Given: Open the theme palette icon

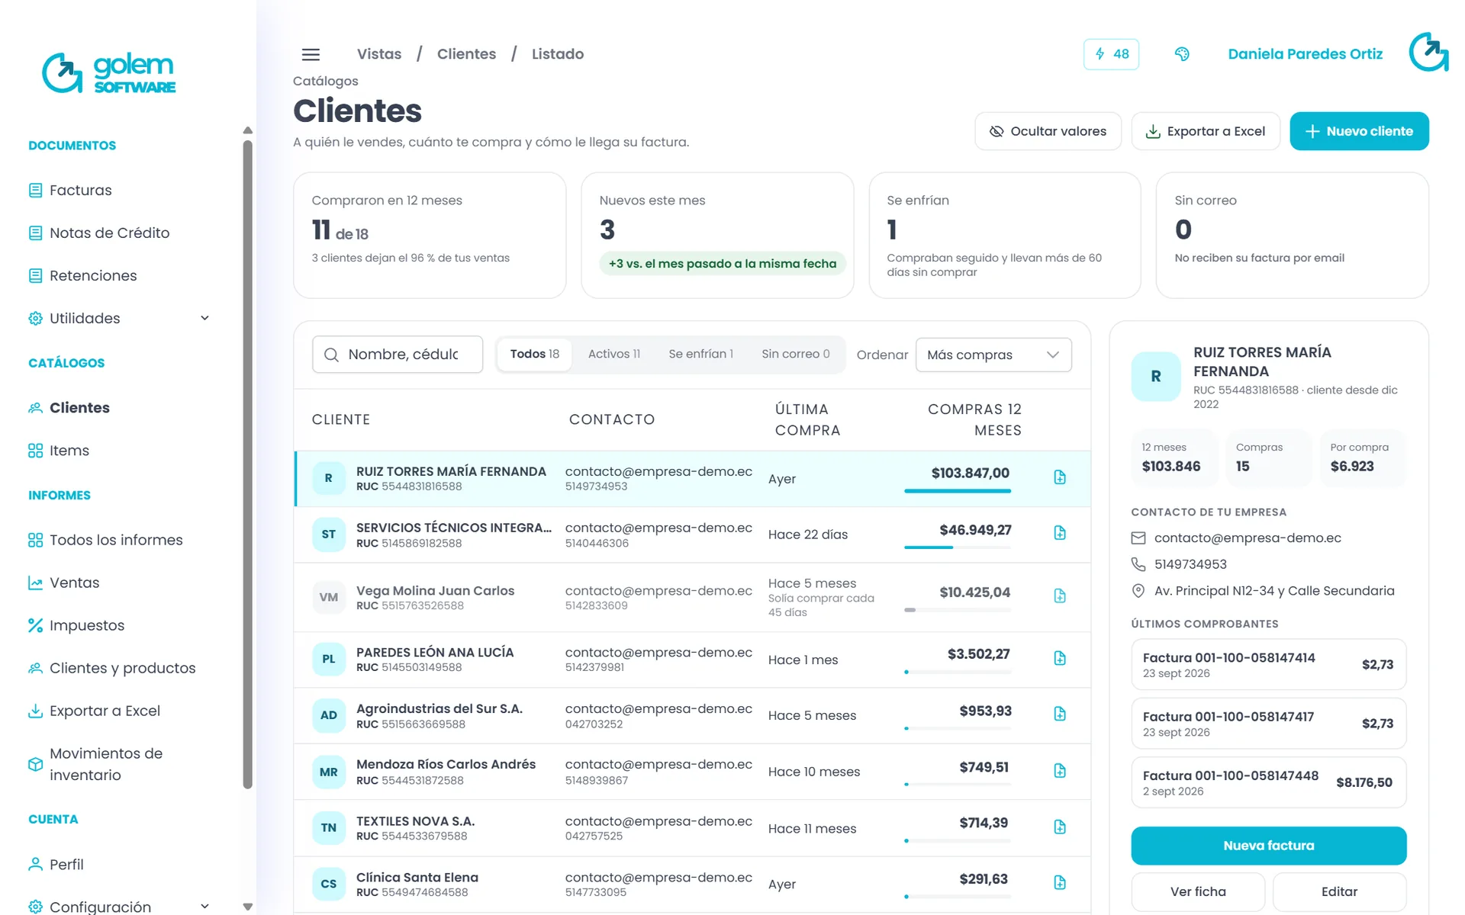Looking at the screenshot, I should (1182, 54).
